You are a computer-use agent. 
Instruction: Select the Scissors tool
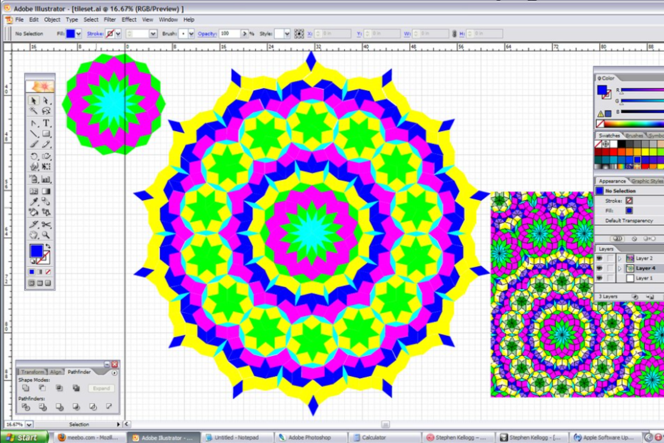click(46, 225)
